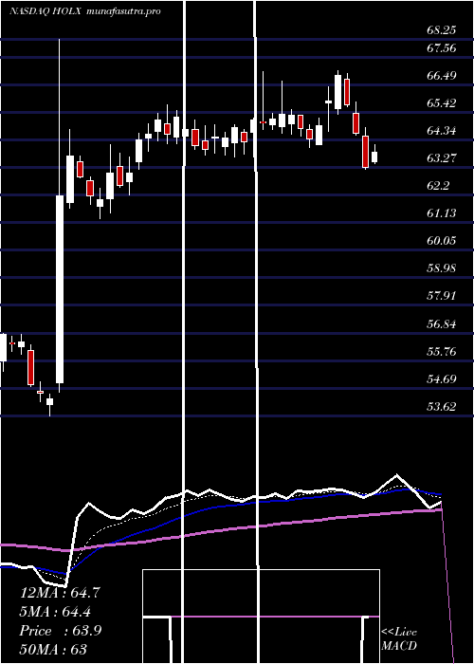
Task: Click the NASDAQ HOLX munafasutra.pro title text
Action: pos(85,11)
